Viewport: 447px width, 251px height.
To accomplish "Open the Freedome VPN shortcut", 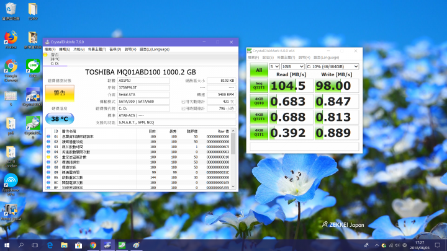I will [x=11, y=185].
